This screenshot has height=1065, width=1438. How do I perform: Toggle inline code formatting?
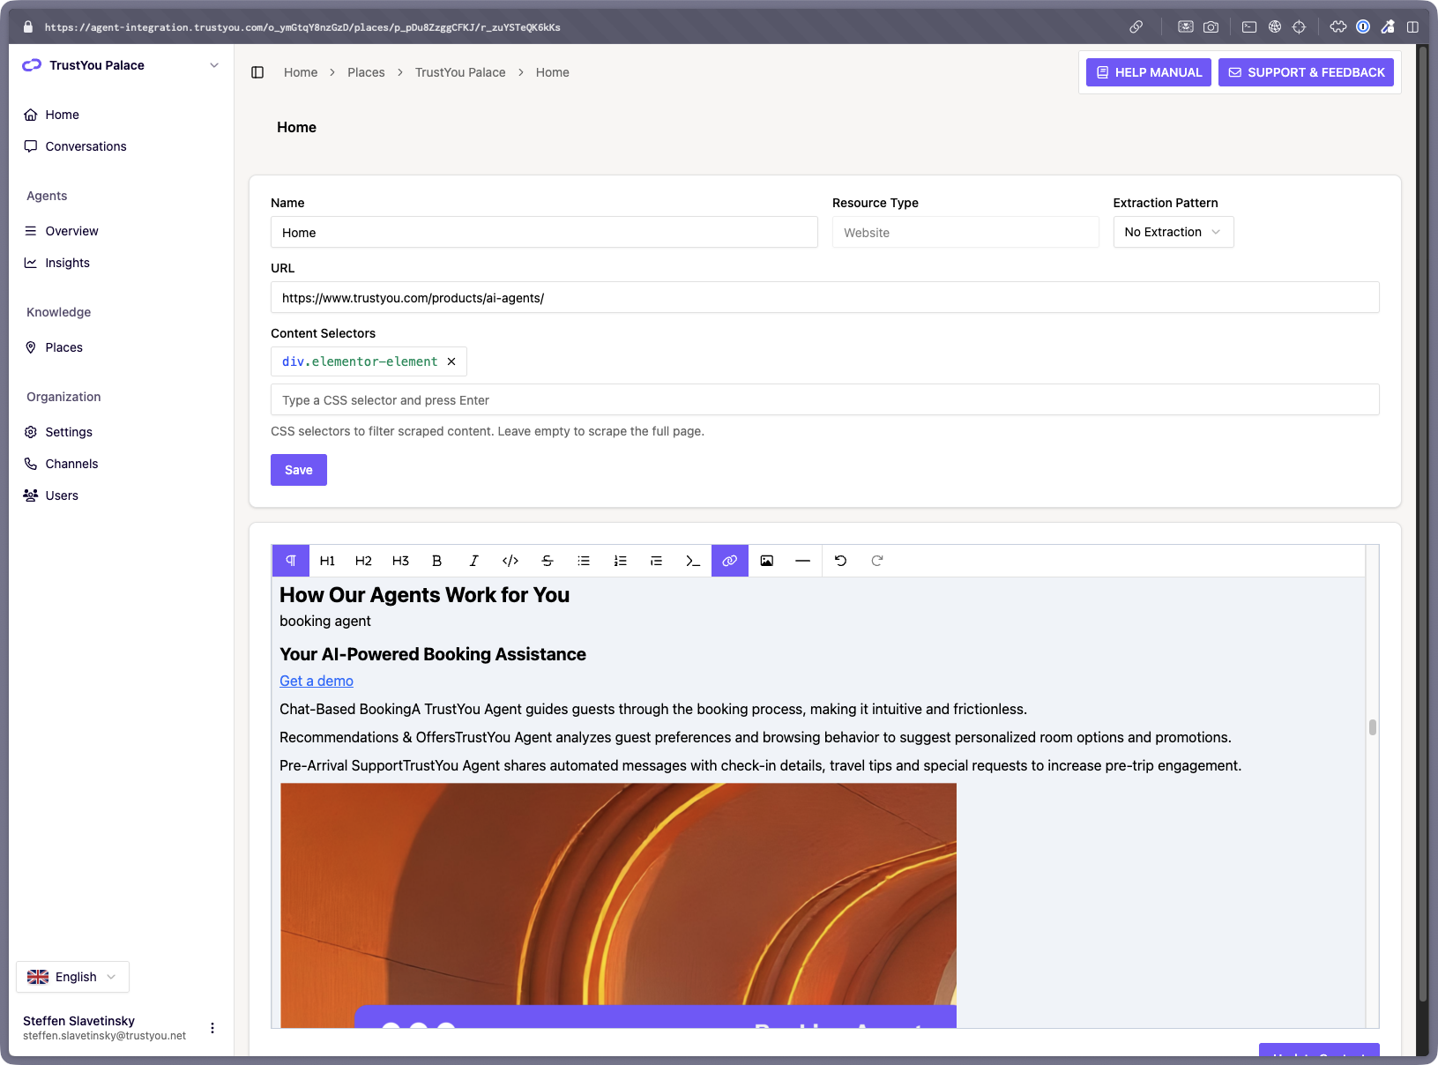[x=510, y=561]
